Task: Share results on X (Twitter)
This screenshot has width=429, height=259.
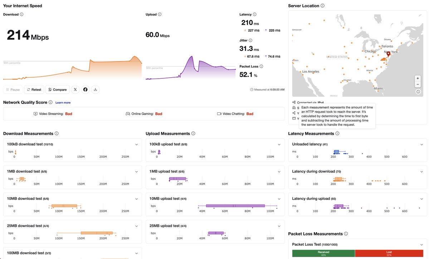Action: tap(75, 89)
